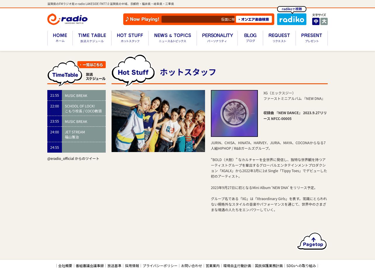This screenshot has height=270, width=375.
Task: Open NEWS & TOPICS menu
Action: point(173,38)
